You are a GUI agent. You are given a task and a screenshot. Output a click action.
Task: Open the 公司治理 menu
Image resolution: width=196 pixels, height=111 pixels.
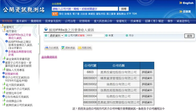pos(70,21)
